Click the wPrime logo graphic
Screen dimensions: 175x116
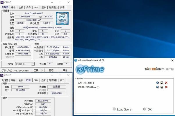90,69
